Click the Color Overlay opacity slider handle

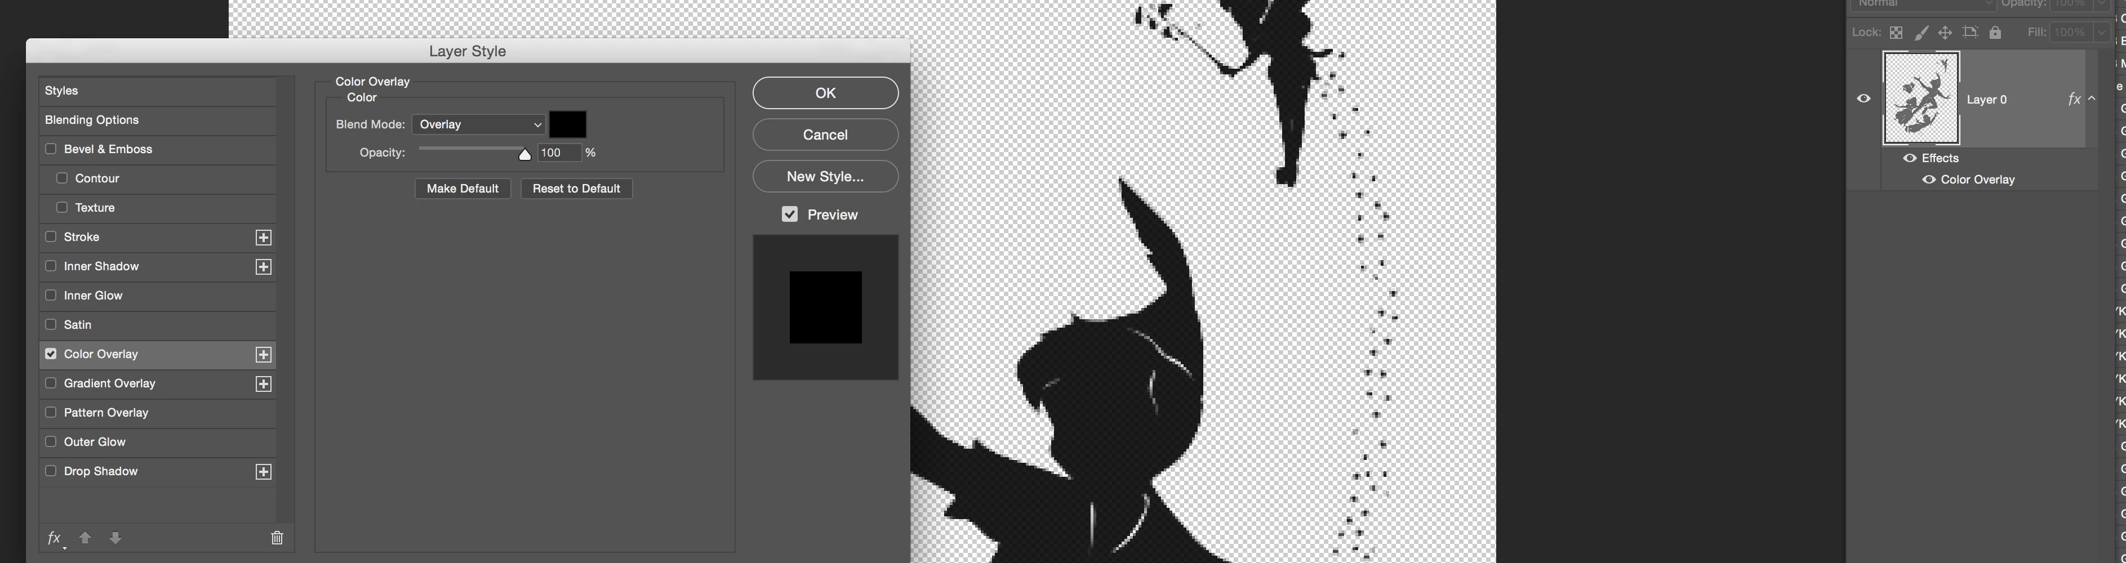coord(525,154)
